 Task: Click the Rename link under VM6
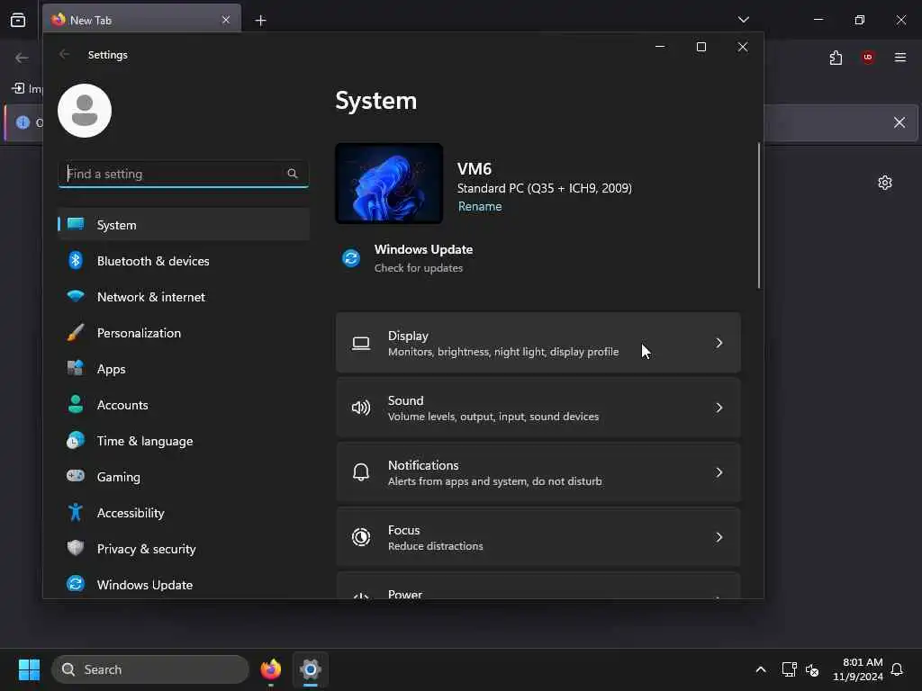[480, 206]
